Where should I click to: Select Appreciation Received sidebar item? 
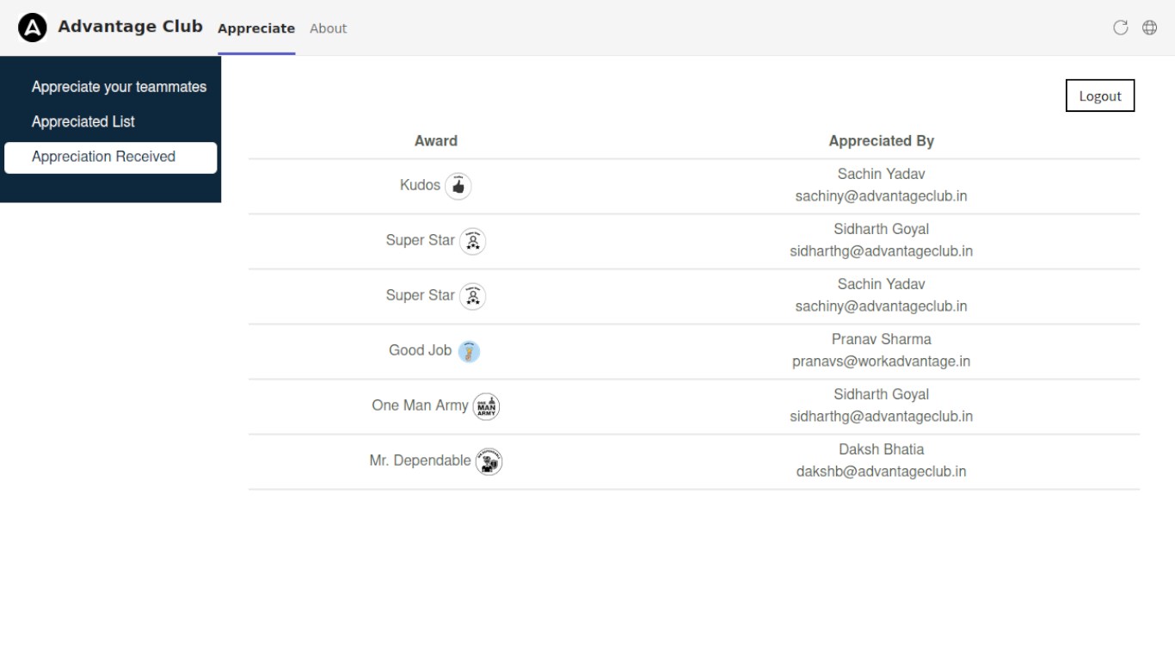coord(103,157)
